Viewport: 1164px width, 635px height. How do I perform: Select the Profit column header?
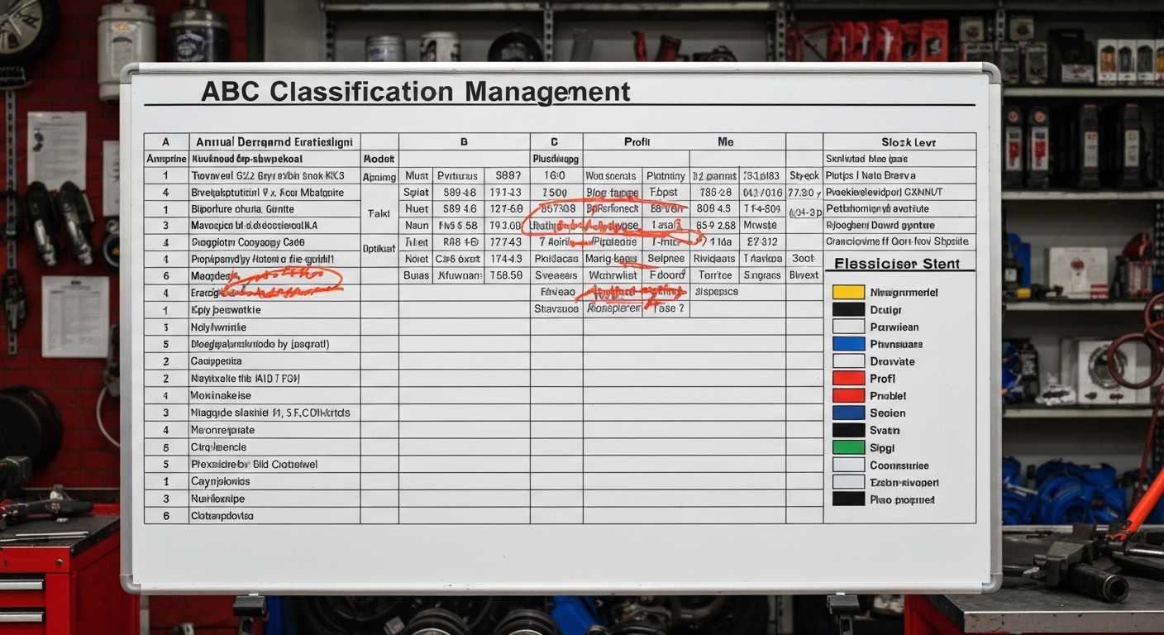(x=637, y=141)
